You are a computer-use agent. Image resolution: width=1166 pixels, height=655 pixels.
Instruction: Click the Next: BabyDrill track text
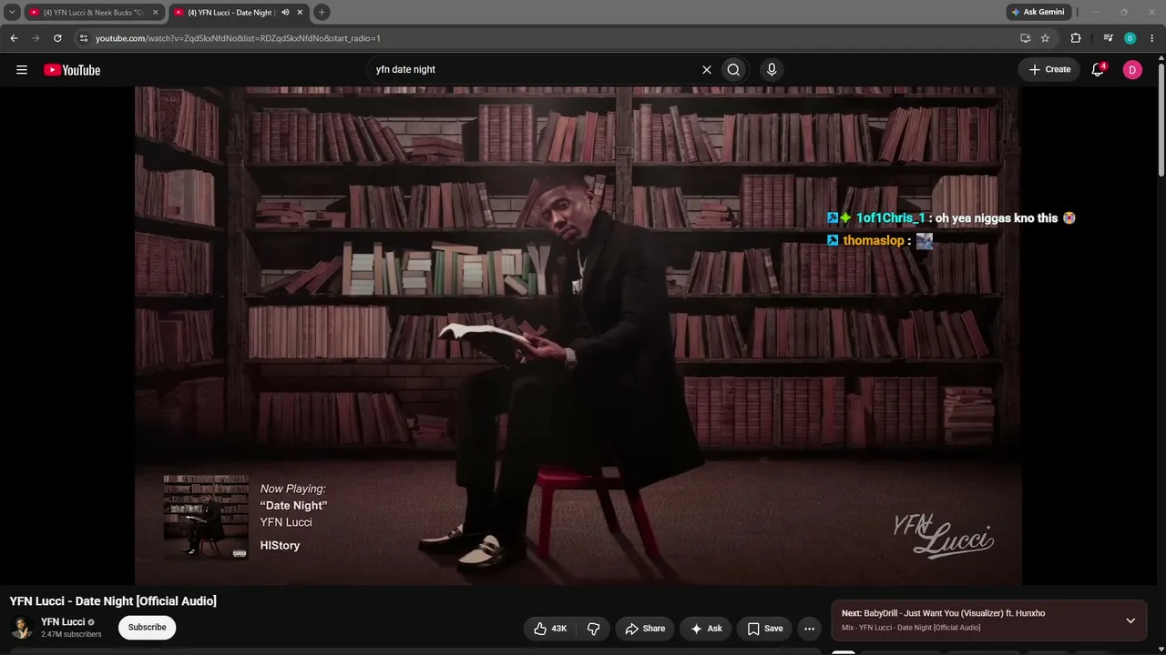click(x=943, y=613)
